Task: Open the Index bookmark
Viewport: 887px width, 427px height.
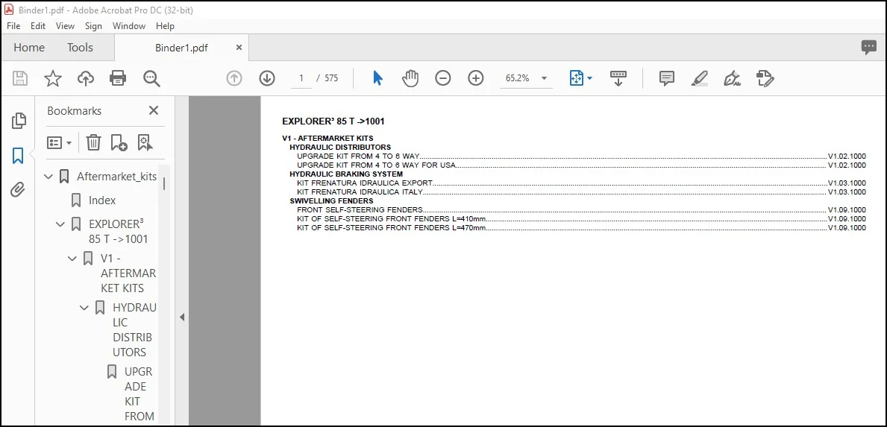Action: tap(101, 200)
